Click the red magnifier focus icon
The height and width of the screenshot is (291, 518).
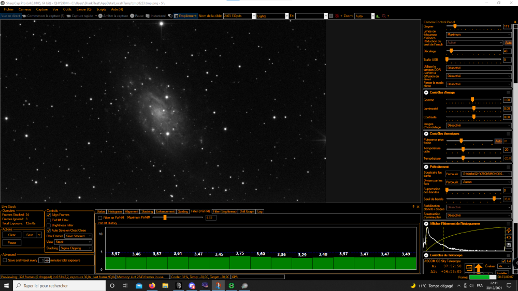click(x=384, y=16)
